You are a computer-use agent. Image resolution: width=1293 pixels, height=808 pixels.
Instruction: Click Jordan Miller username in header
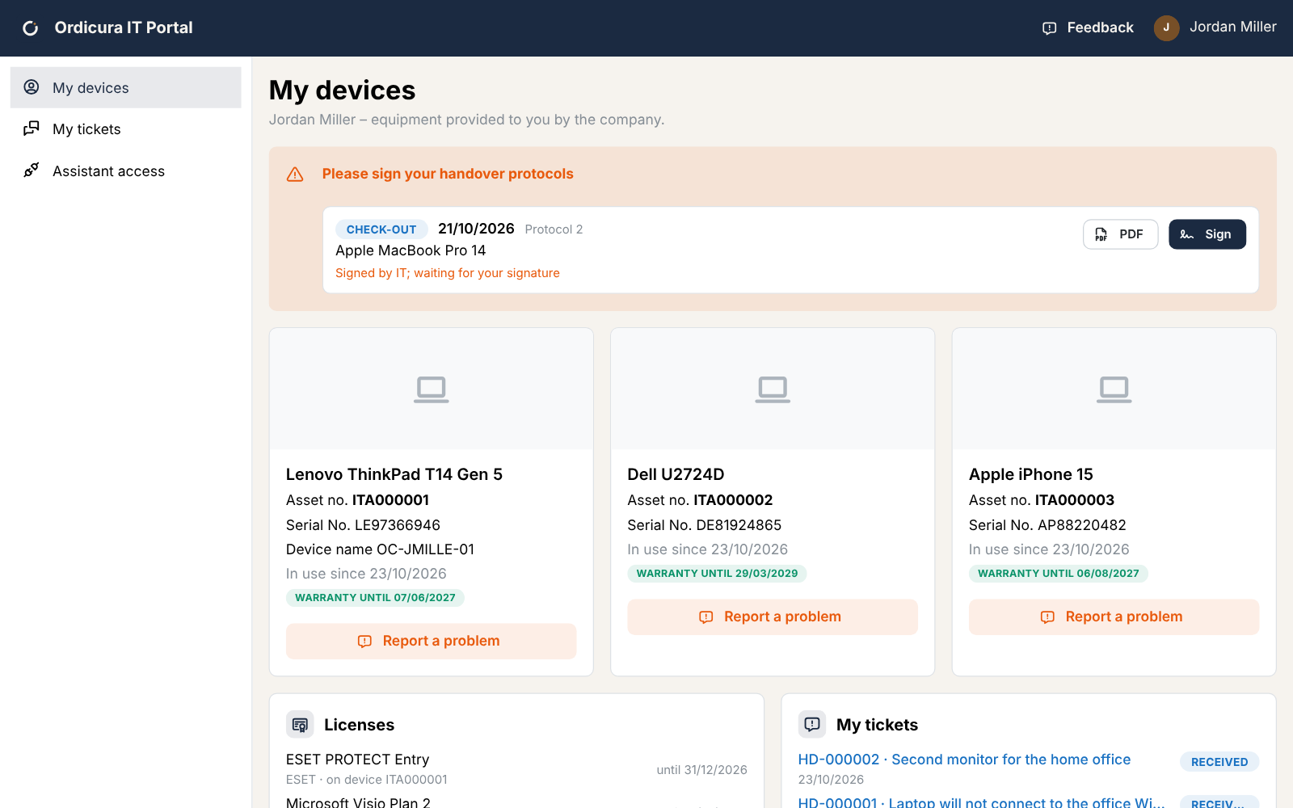1232,27
